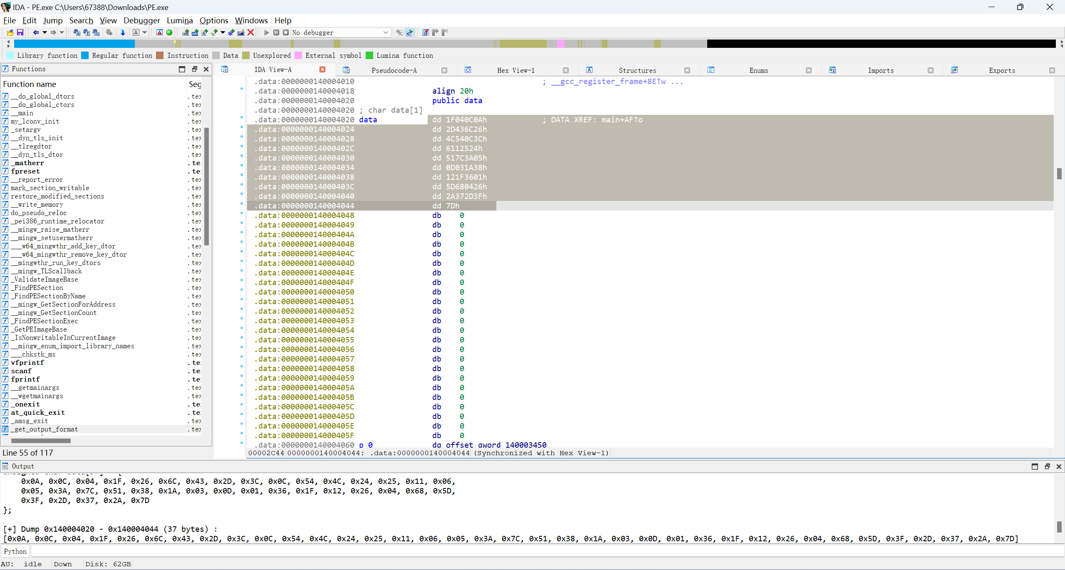Click the convert to code icon

click(x=186, y=32)
